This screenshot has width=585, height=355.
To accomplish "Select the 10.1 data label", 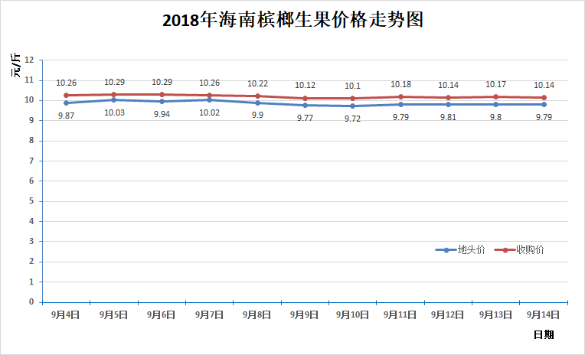I will tap(352, 86).
